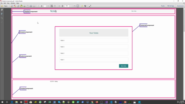Viewport: 185px width, 104px height.
Task: Choose the Hand pan tool
Action: [55, 6]
